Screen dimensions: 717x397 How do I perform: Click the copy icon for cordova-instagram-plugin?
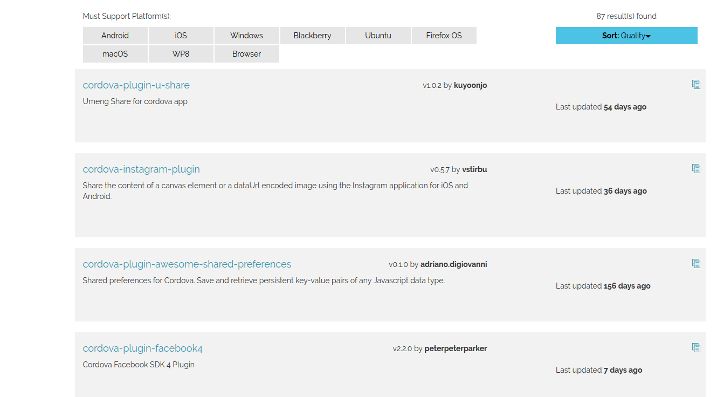click(696, 168)
